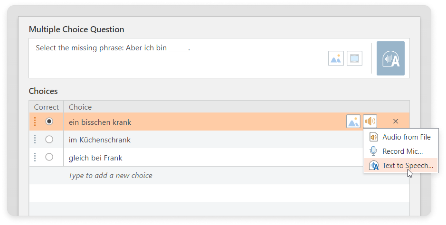
Task: Click the drag handle of 'gleich bei Frank' row
Action: [35, 157]
